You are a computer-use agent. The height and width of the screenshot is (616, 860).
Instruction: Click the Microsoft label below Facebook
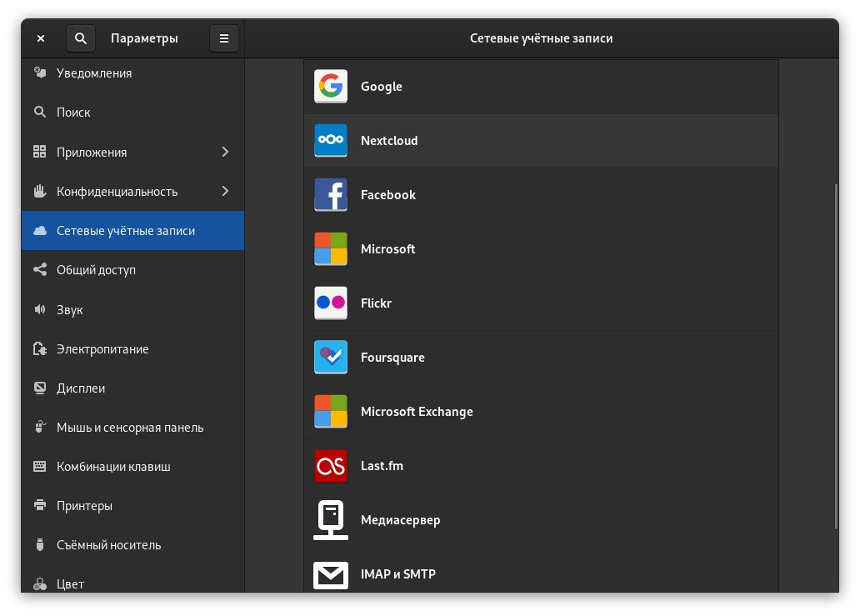(x=387, y=249)
